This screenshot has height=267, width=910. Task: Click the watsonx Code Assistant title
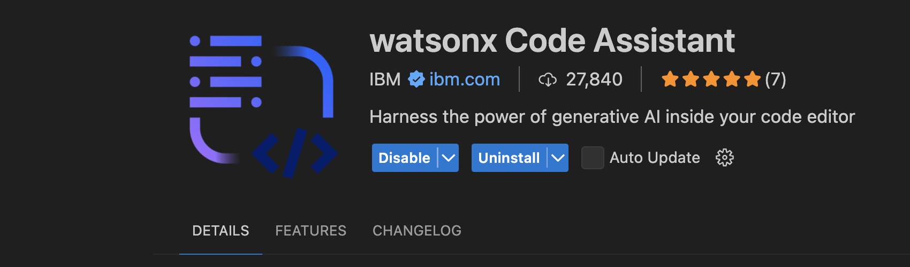tap(552, 41)
